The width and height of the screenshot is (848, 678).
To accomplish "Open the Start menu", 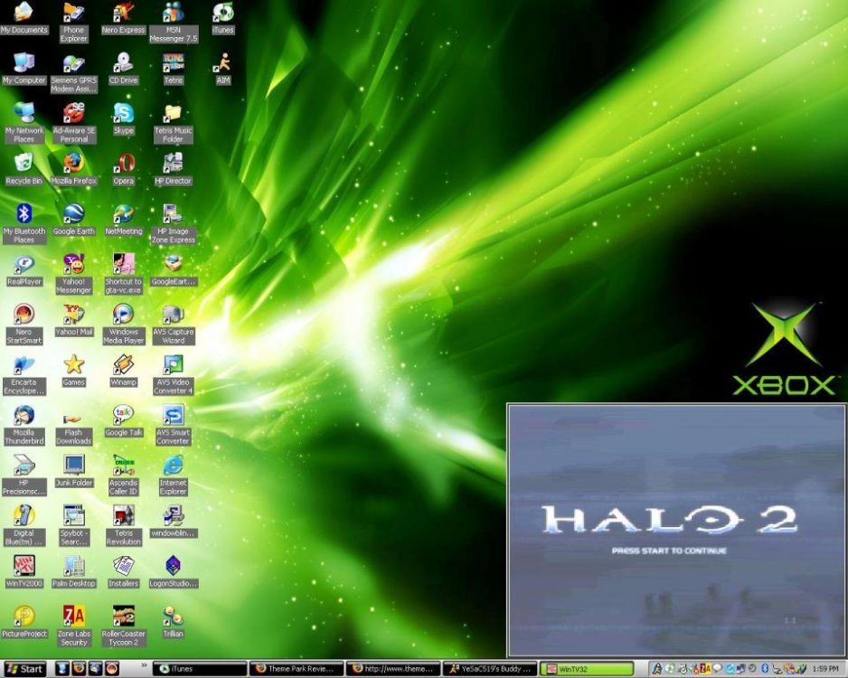I will coord(23,668).
